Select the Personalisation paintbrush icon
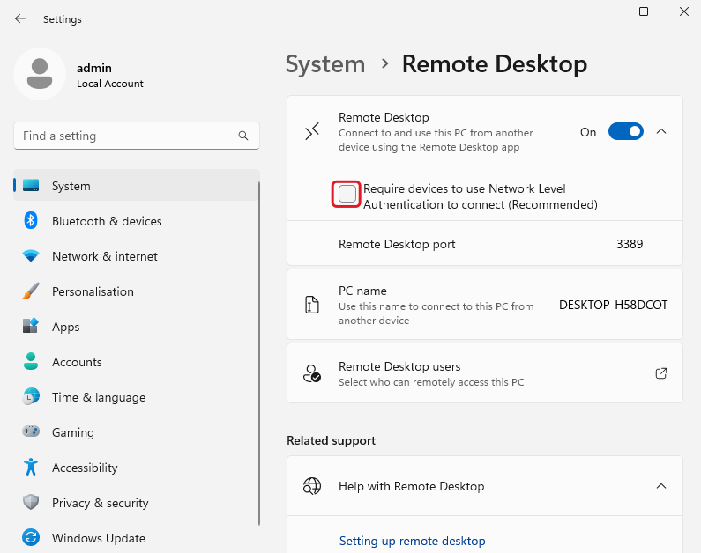 click(31, 291)
